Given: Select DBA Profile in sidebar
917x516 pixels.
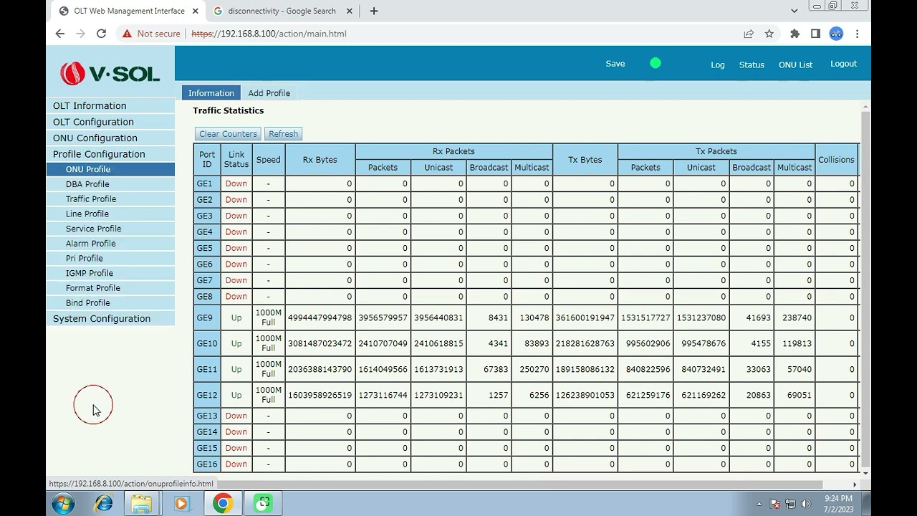Looking at the screenshot, I should pyautogui.click(x=111, y=184).
